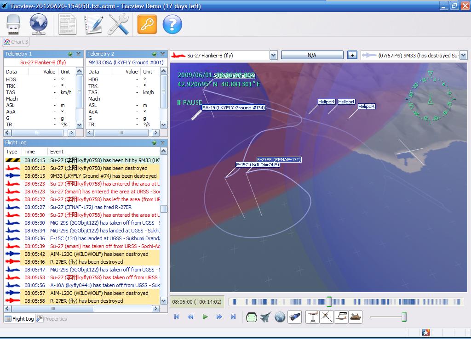The width and height of the screenshot is (471, 339).
Task: Select 08:05:15 9M33 has been destroyed row
Action: (82, 176)
